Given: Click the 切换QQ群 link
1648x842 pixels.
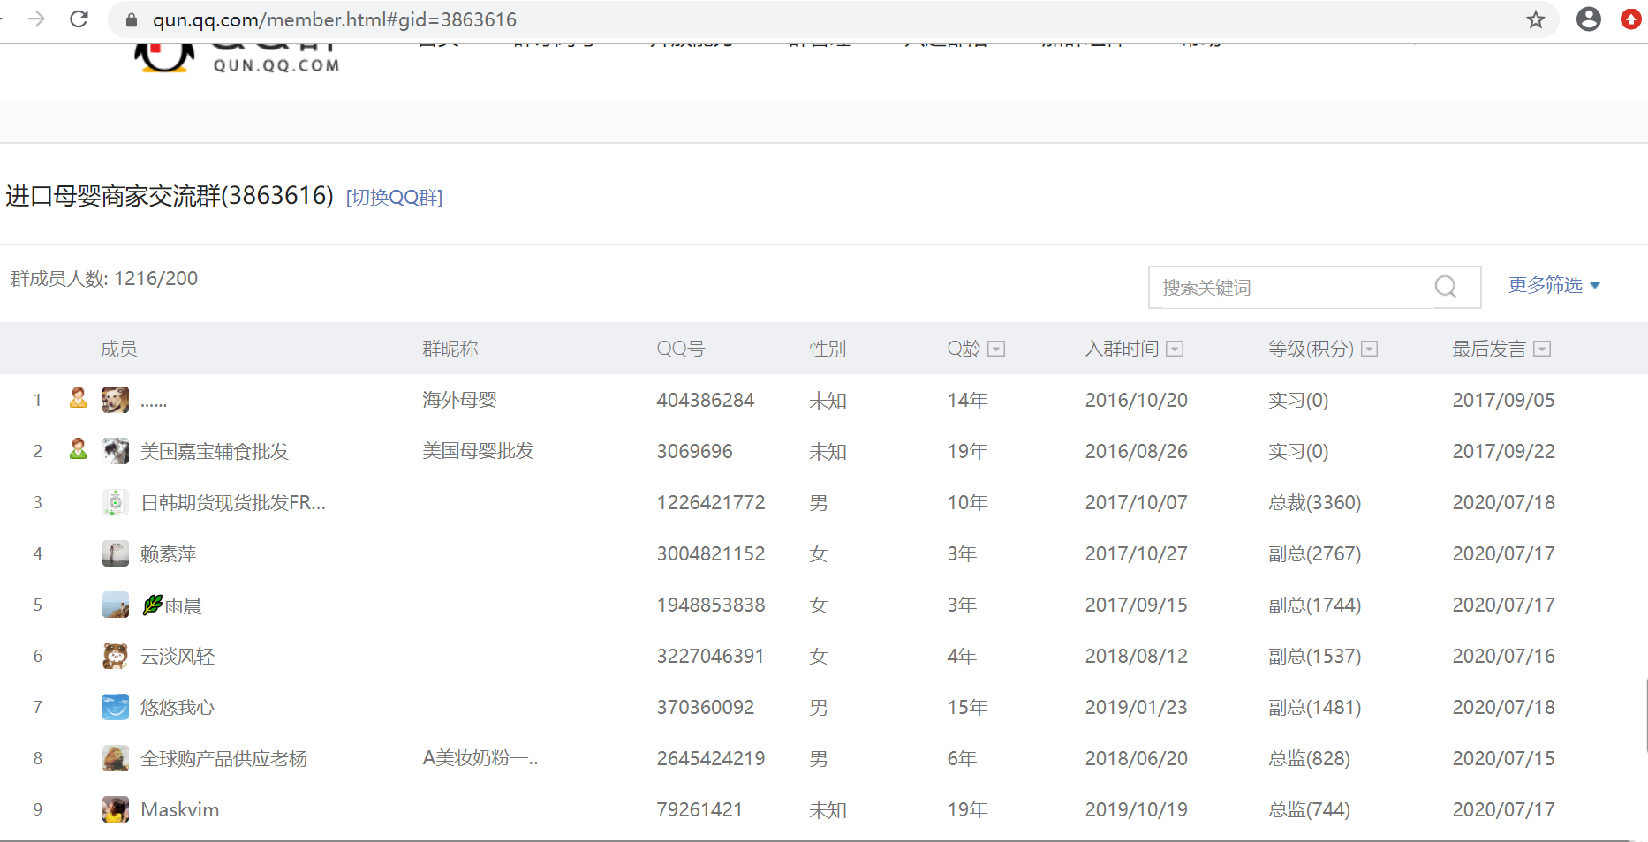Looking at the screenshot, I should 394,197.
